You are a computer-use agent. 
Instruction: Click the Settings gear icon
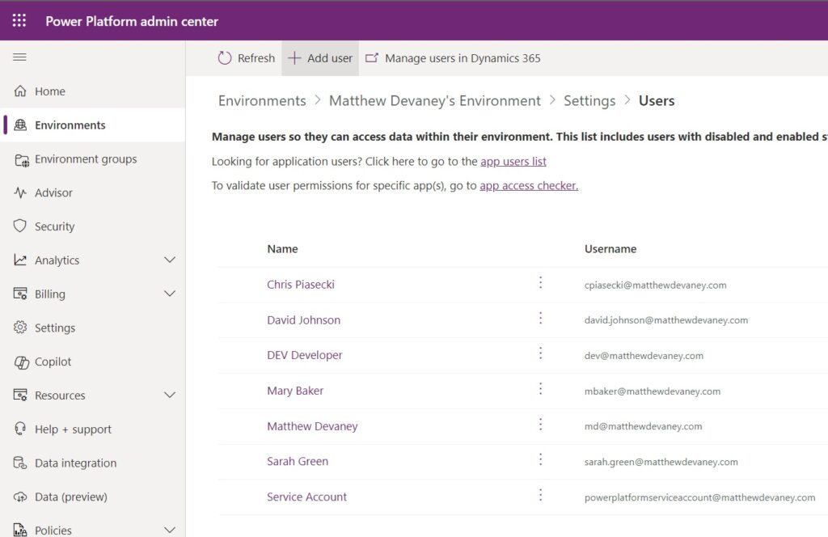pos(20,328)
